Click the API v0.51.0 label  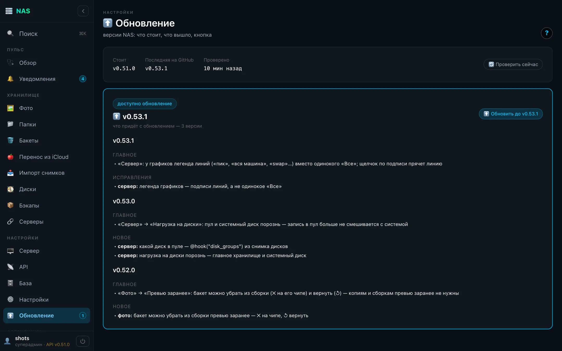[x=58, y=344]
